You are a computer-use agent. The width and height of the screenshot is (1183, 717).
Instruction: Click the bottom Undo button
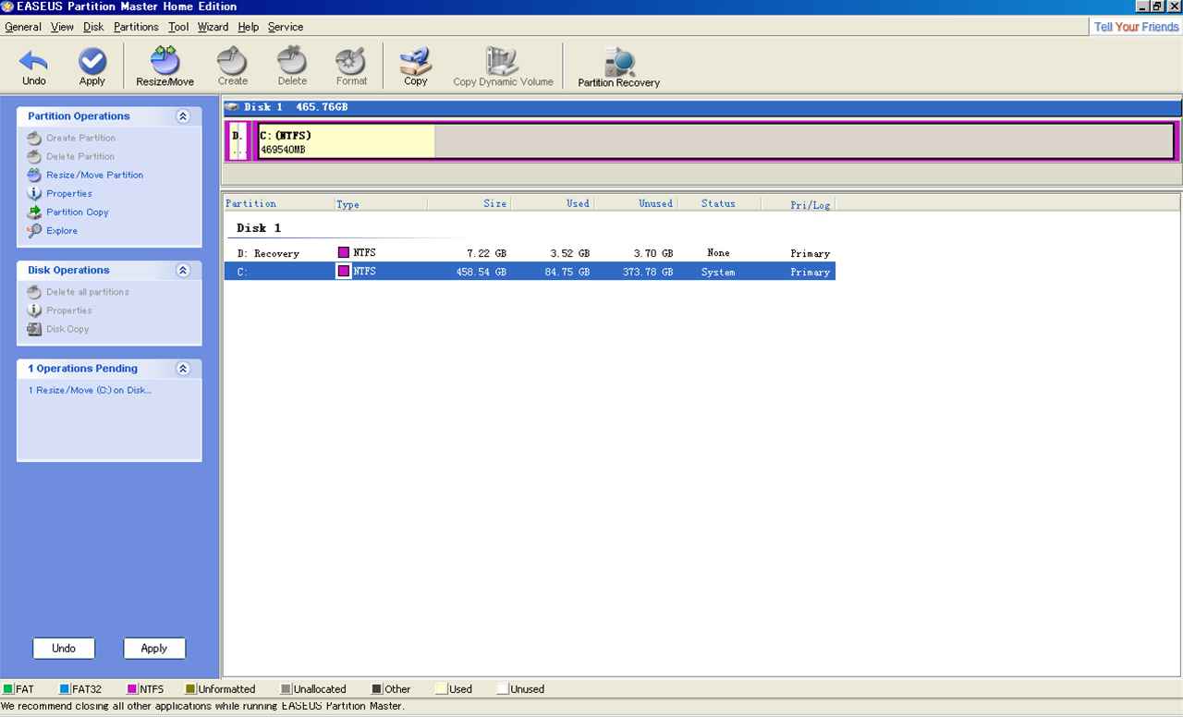(64, 649)
